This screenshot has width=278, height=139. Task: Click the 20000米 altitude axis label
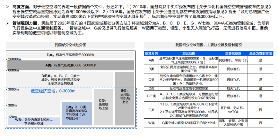click(x=14, y=60)
